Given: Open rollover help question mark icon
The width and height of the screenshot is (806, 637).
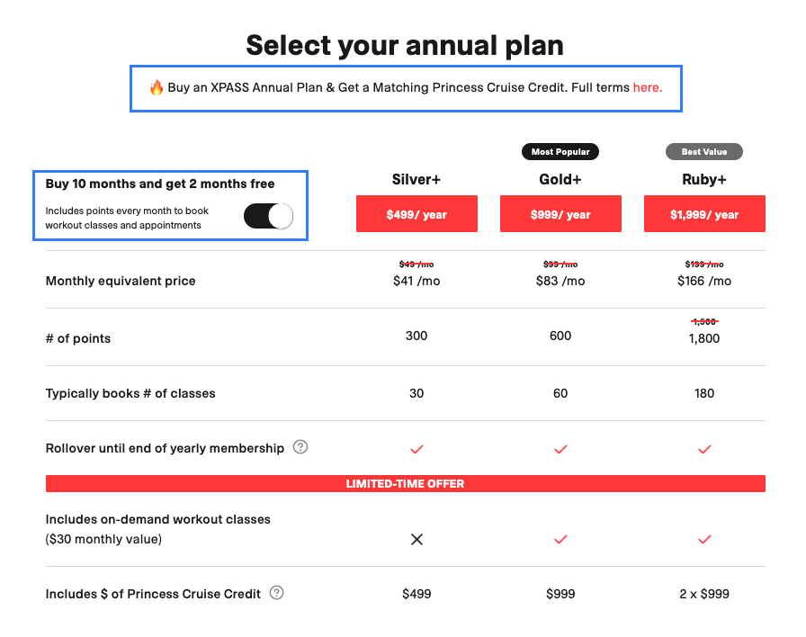Looking at the screenshot, I should pyautogui.click(x=300, y=447).
